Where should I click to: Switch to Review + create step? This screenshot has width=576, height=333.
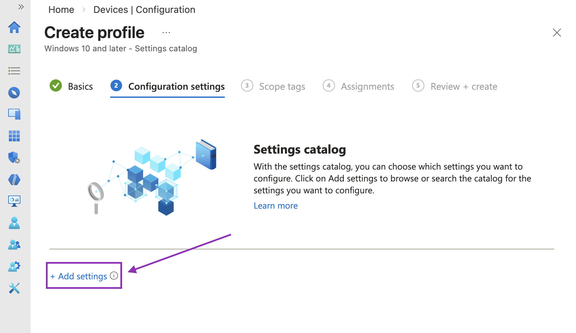pyautogui.click(x=455, y=86)
